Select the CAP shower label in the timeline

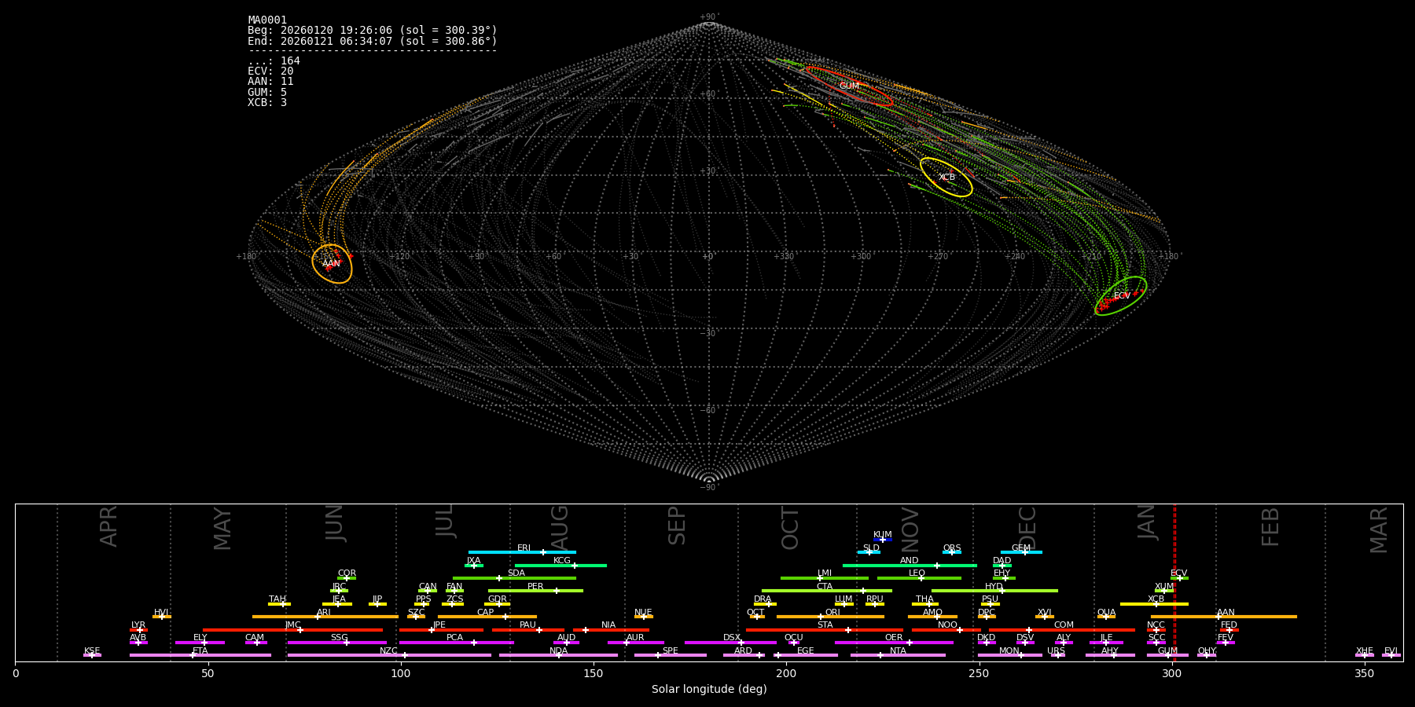[486, 613]
